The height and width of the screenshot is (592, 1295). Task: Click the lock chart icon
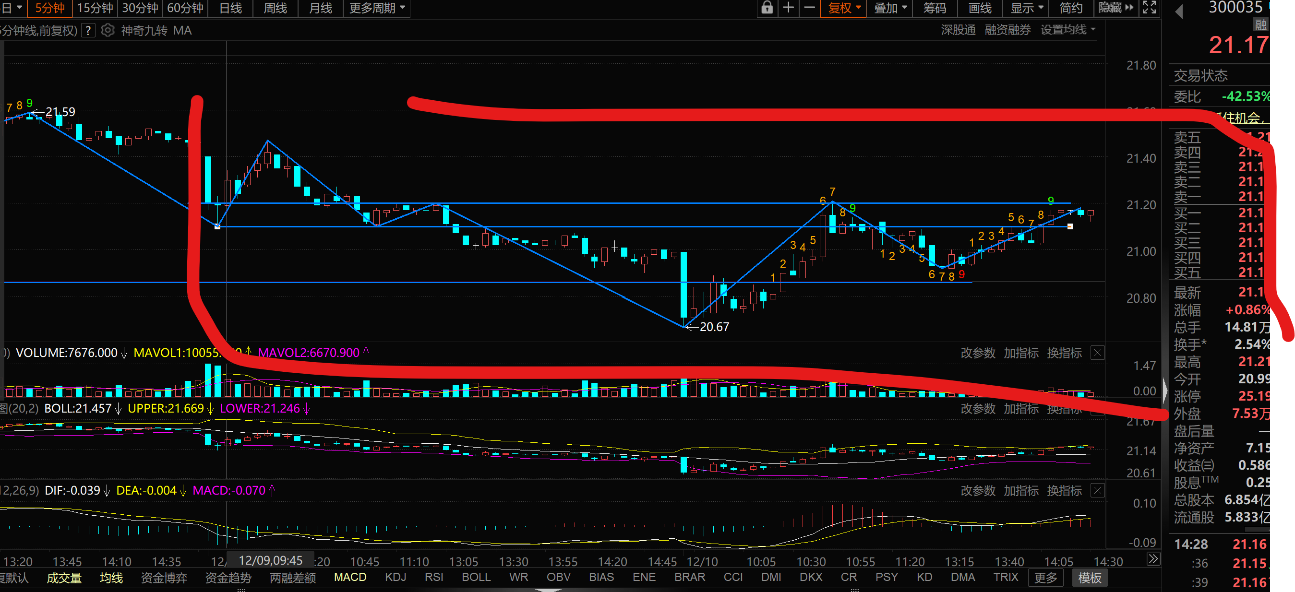pyautogui.click(x=767, y=8)
